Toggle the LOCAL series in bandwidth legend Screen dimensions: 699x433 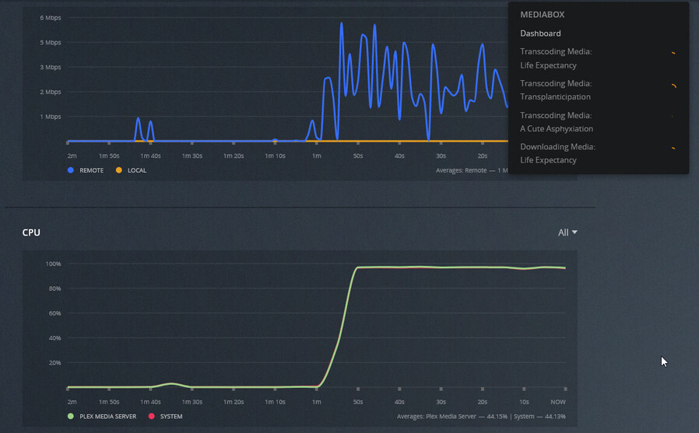pyautogui.click(x=131, y=170)
